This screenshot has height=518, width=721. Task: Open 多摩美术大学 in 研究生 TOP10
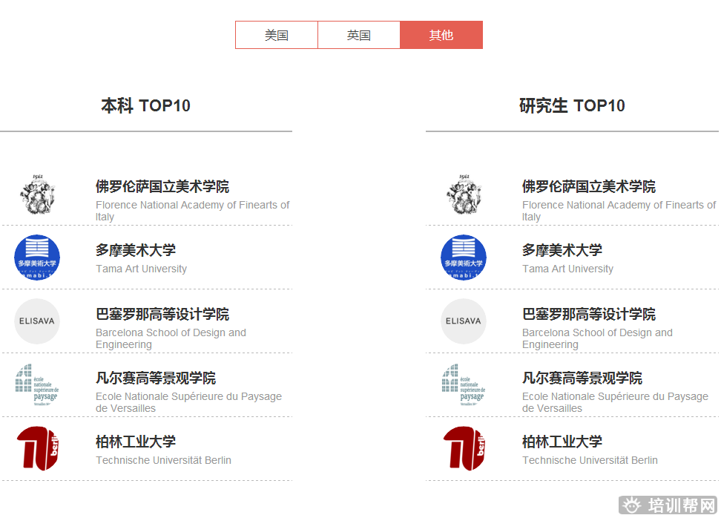[562, 250]
